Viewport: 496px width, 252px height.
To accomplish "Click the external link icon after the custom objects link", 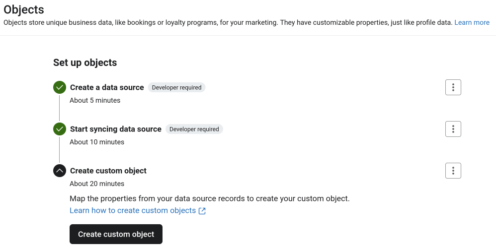I will [x=202, y=211].
